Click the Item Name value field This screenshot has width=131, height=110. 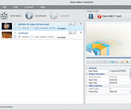(x=119, y=71)
